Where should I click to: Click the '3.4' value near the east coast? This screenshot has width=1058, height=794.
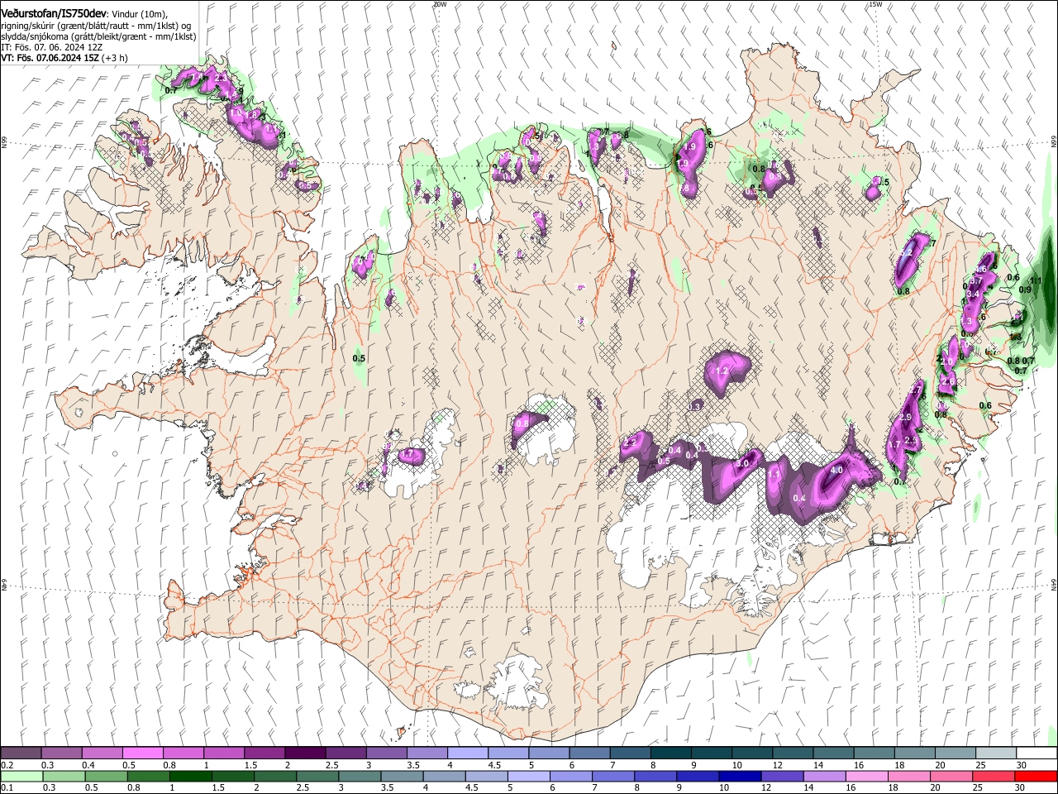973,294
